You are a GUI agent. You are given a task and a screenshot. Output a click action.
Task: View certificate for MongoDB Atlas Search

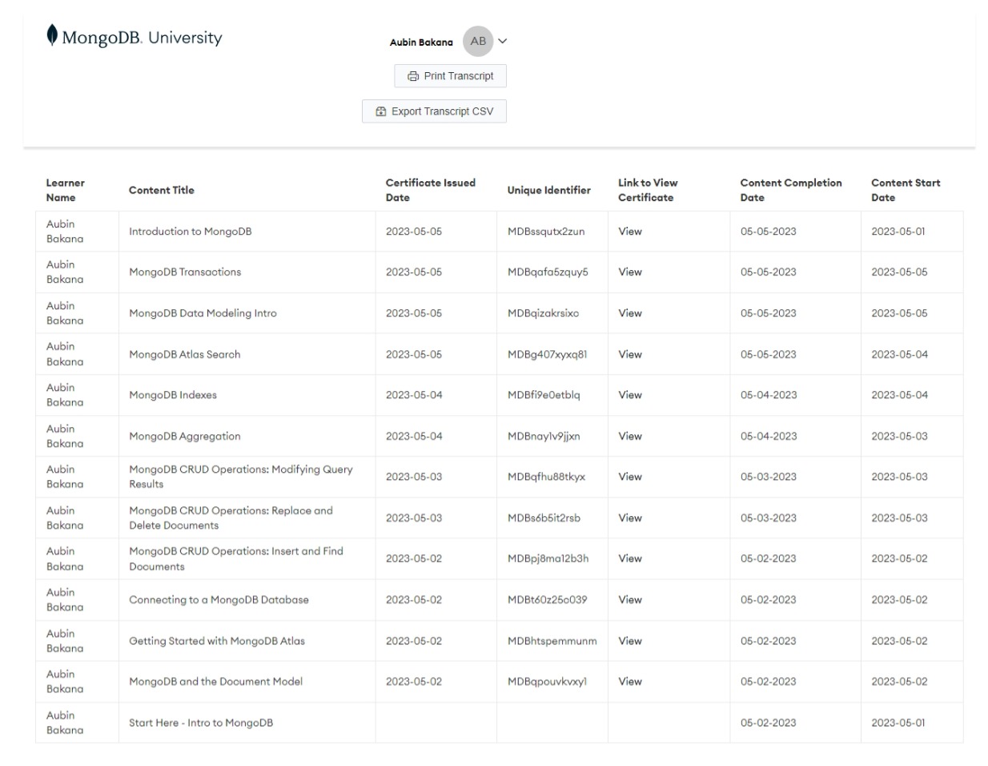click(630, 354)
